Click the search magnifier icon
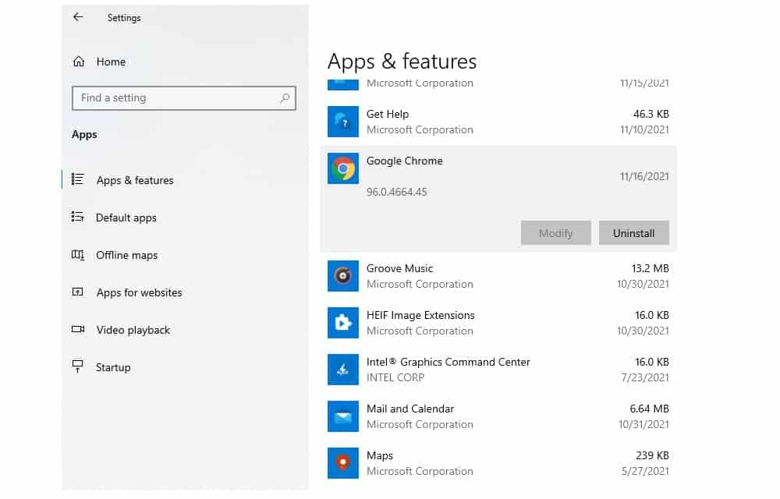780x499 pixels. (285, 98)
